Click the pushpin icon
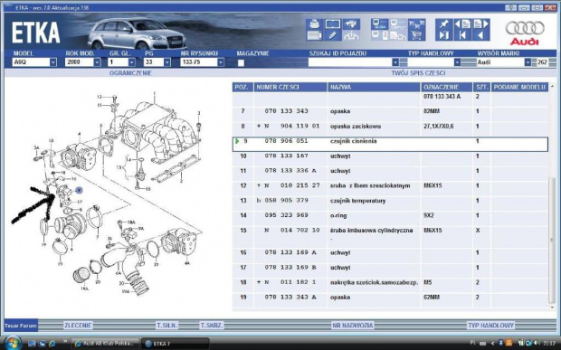561x350 pixels. [x=443, y=24]
